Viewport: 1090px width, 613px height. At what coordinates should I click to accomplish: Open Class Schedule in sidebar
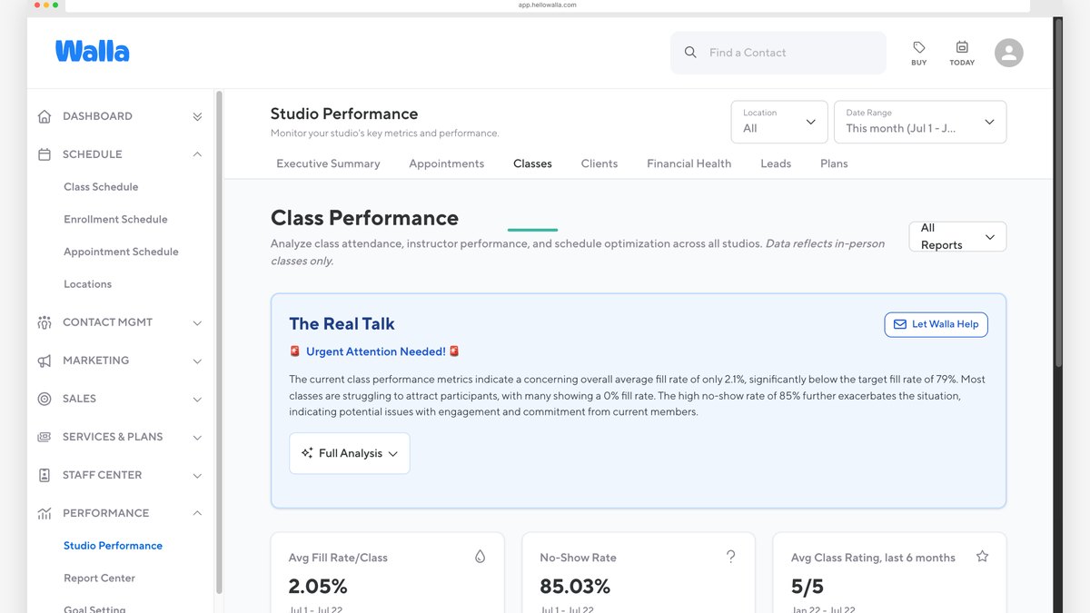pyautogui.click(x=101, y=187)
